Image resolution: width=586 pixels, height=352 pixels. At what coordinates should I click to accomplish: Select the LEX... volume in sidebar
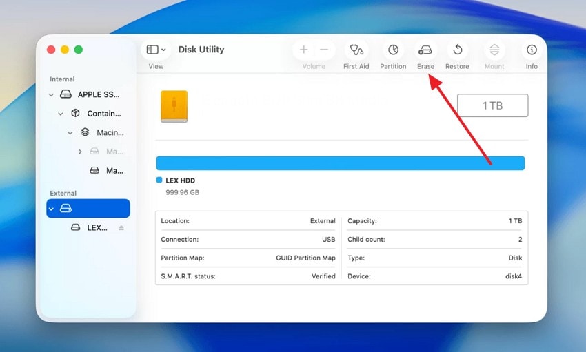click(x=88, y=227)
